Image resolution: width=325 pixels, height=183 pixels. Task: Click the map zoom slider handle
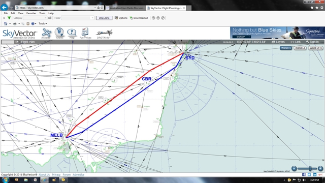point(310,168)
